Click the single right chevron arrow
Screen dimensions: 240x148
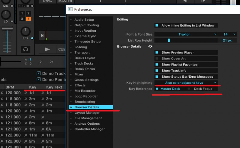click(x=41, y=62)
